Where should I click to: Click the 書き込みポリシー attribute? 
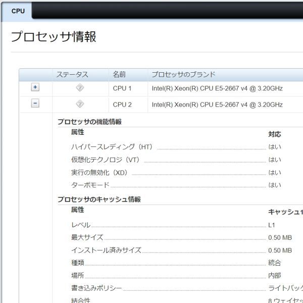tap(96, 288)
